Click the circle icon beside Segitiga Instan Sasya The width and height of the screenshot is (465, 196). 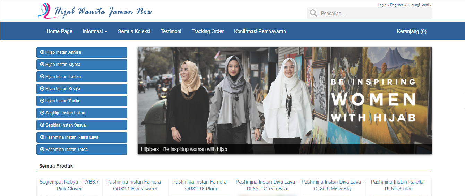pos(42,125)
